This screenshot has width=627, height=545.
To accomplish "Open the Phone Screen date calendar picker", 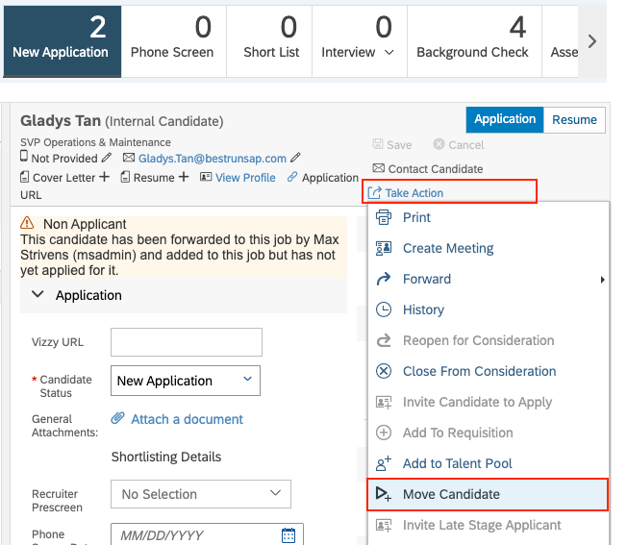I will point(288,535).
